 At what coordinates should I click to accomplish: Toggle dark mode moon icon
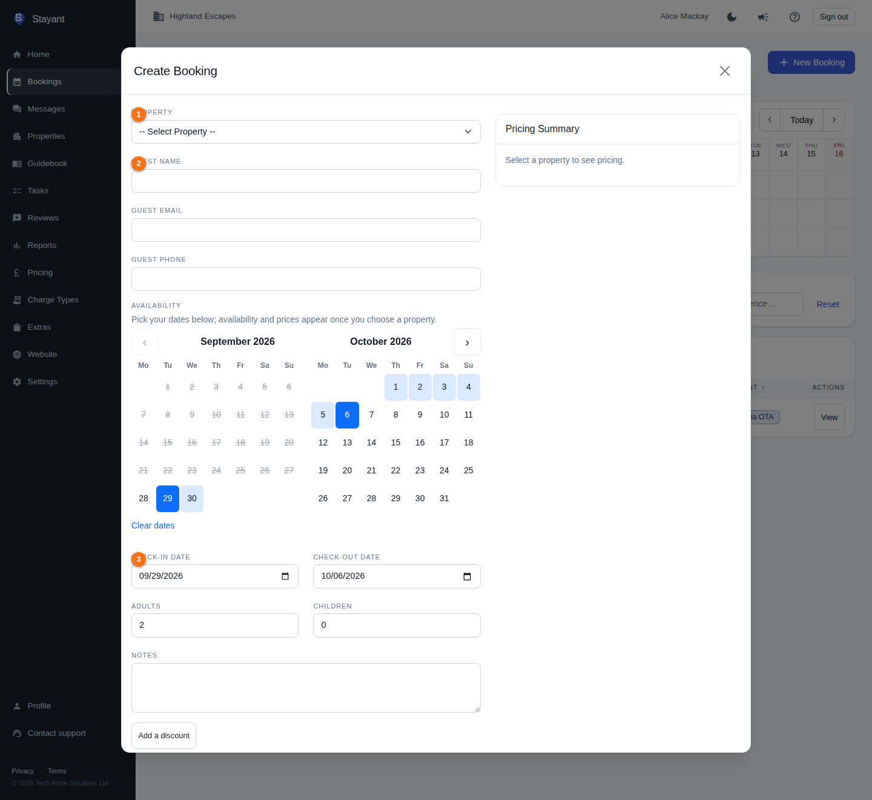732,17
